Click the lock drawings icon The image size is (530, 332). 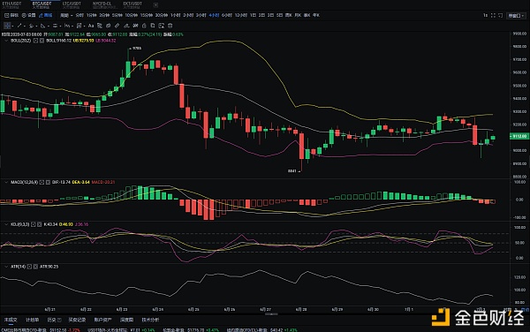144,26
